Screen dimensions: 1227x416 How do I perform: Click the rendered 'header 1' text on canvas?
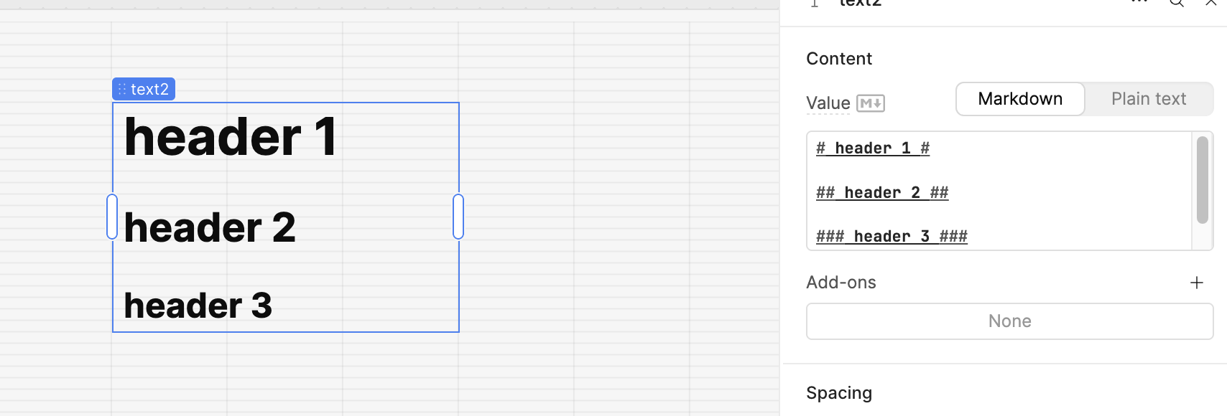(230, 137)
